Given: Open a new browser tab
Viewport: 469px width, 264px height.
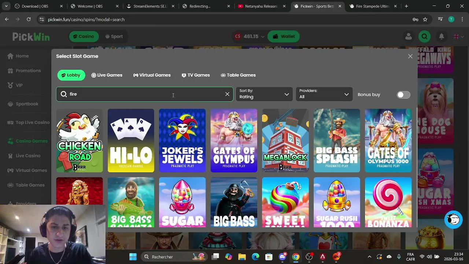Looking at the screenshot, I should tap(406, 6).
